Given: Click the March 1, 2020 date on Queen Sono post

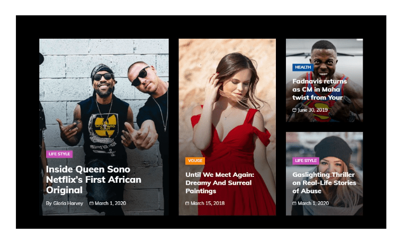Looking at the screenshot, I should pyautogui.click(x=111, y=203).
